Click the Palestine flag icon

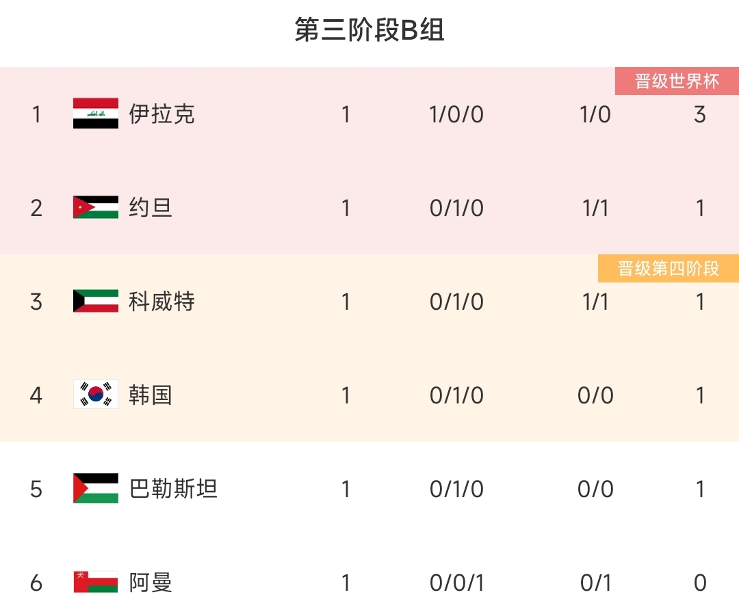(x=96, y=488)
